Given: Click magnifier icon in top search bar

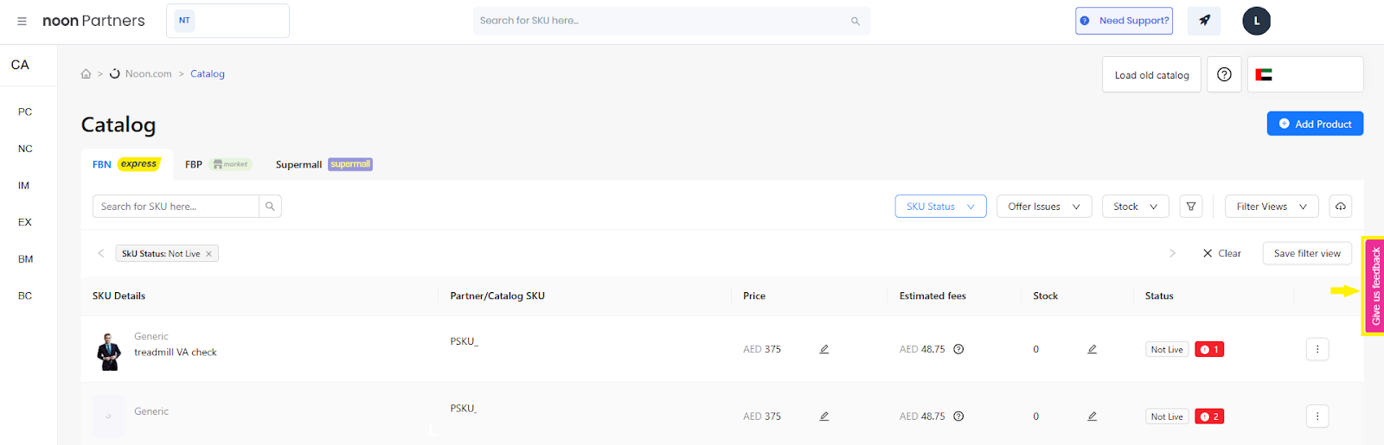Looking at the screenshot, I should pos(855,21).
